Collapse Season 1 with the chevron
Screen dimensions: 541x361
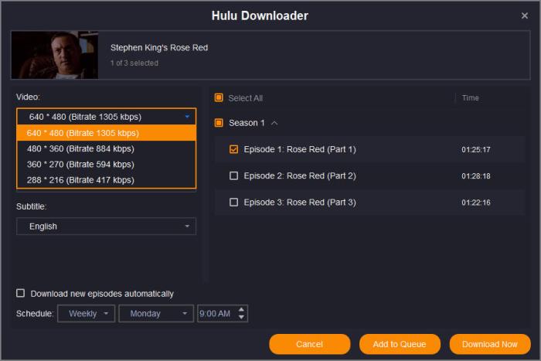coord(274,123)
